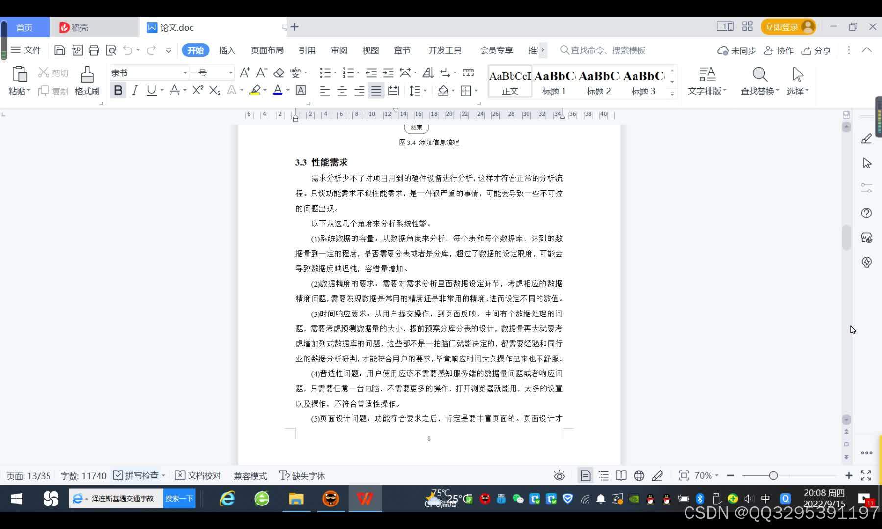Image resolution: width=882 pixels, height=529 pixels.
Task: Open the Review (审阅) tab
Action: tap(339, 50)
